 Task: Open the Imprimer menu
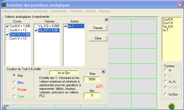click(x=77, y=11)
